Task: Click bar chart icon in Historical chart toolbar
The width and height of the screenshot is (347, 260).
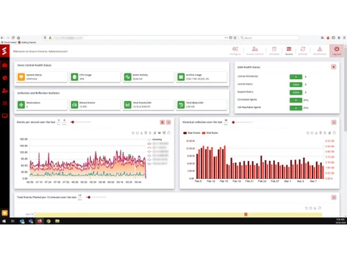Action: click(330, 132)
